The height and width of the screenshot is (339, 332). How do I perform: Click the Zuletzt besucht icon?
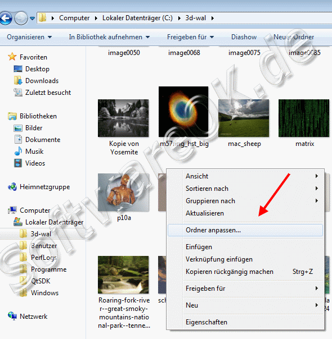18,92
